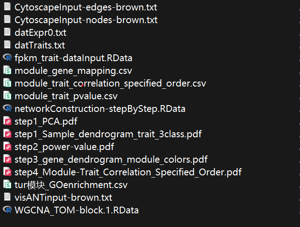Select file CytoscapeInput-nodes-brown.txt
Screen dimensions: 300x227
[x=86, y=20]
